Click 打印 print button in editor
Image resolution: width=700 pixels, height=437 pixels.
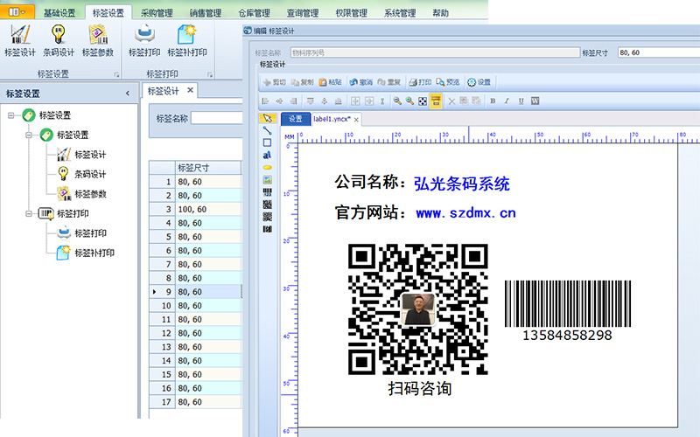420,82
